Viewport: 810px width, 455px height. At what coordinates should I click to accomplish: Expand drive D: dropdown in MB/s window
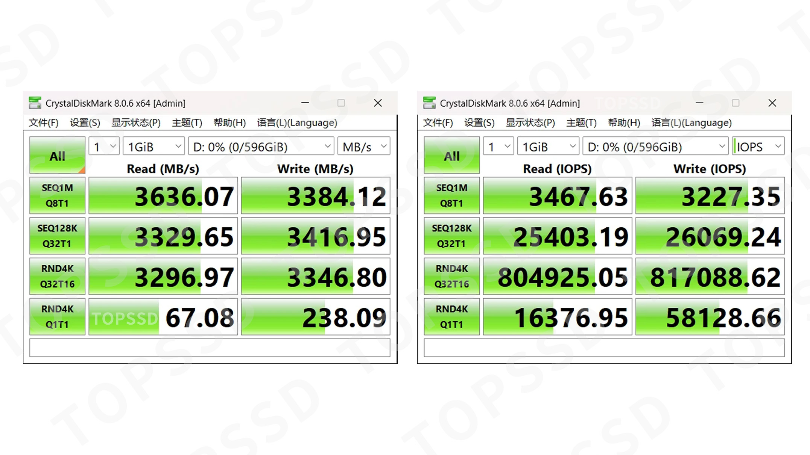[261, 146]
